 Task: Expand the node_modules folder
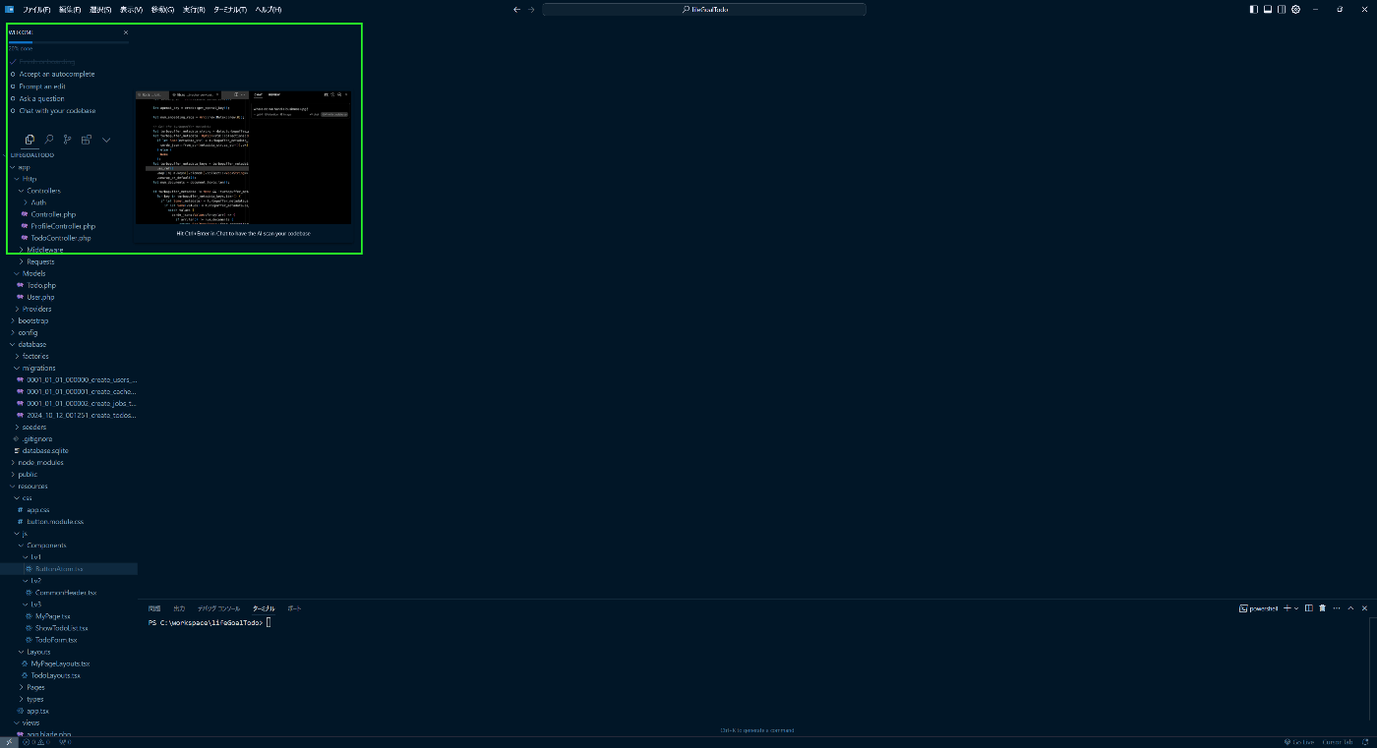click(x=40, y=462)
